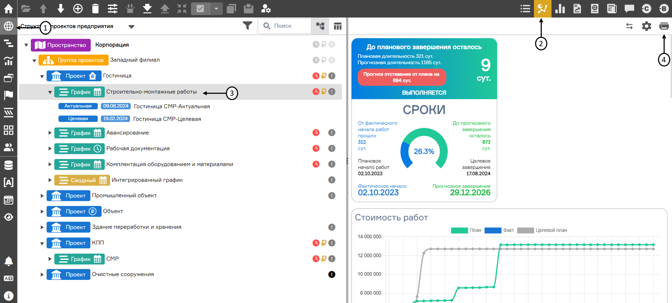Screen dimensions: 672x303
Task: Open the chat comments bubble icon
Action: click(629, 8)
